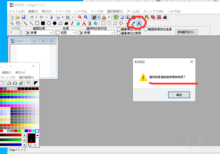Click the arrow button beside red slider
This screenshot has height=154, width=220.
[24, 135]
